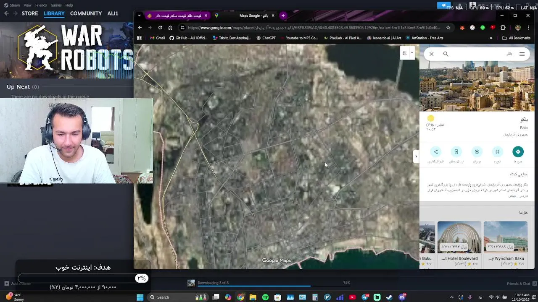Open Directions for Baku in Google Maps
This screenshot has width=538, height=302.
pyautogui.click(x=518, y=152)
